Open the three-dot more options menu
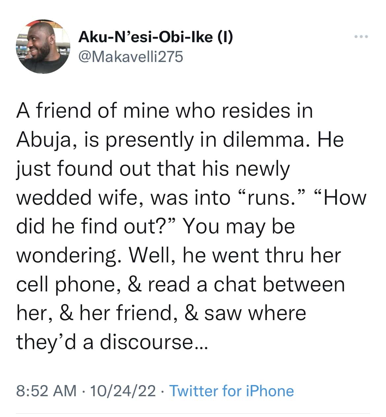 361,37
